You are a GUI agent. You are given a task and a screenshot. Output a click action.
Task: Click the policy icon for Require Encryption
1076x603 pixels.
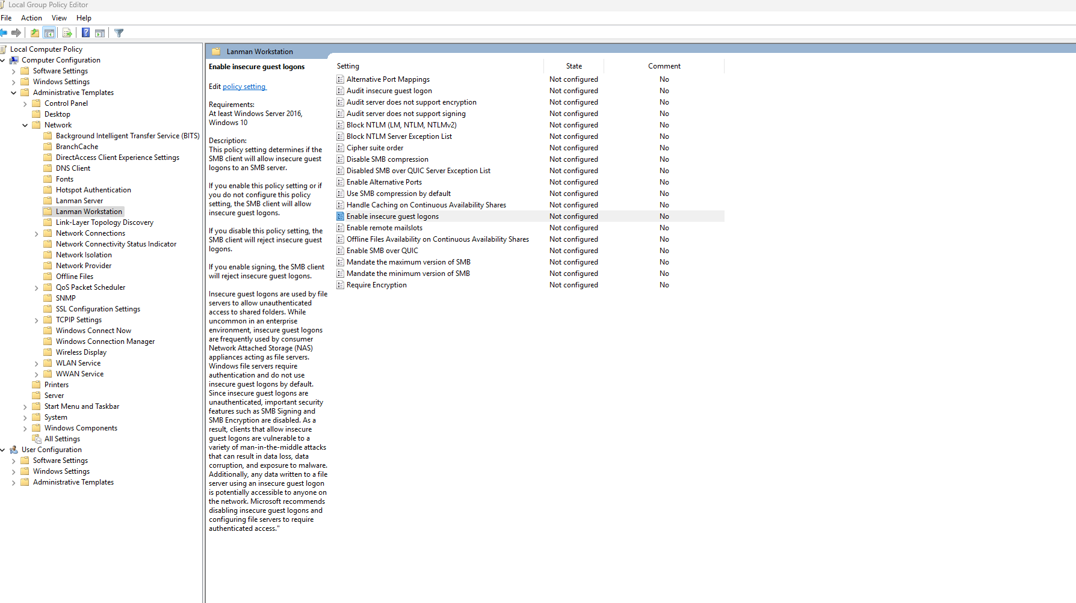click(x=341, y=285)
